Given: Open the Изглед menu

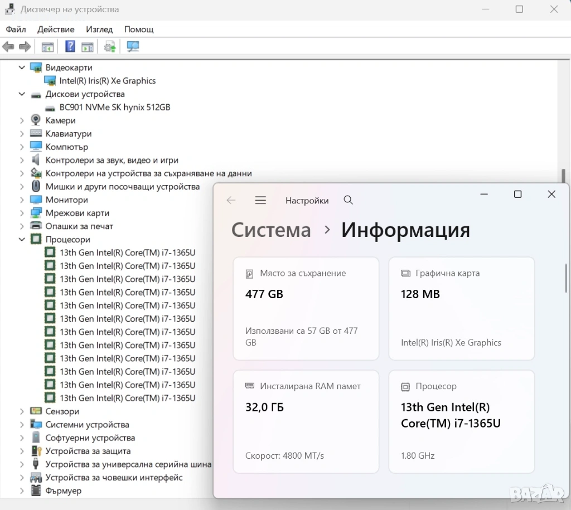Looking at the screenshot, I should [99, 29].
